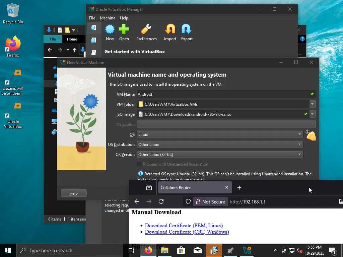This screenshot has height=257, width=343.
Task: Select the middle stacked-squares icon in VirtualBox sidebar
Action: coord(94,40)
